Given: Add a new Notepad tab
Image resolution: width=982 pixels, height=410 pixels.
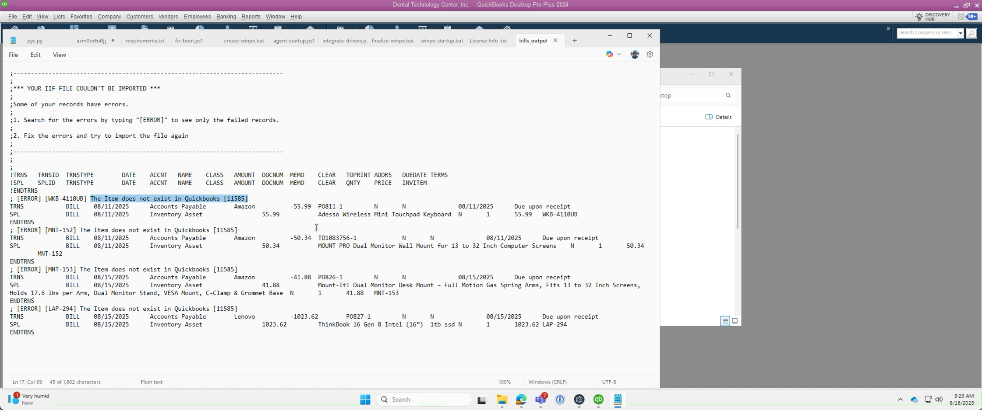Looking at the screenshot, I should (574, 41).
